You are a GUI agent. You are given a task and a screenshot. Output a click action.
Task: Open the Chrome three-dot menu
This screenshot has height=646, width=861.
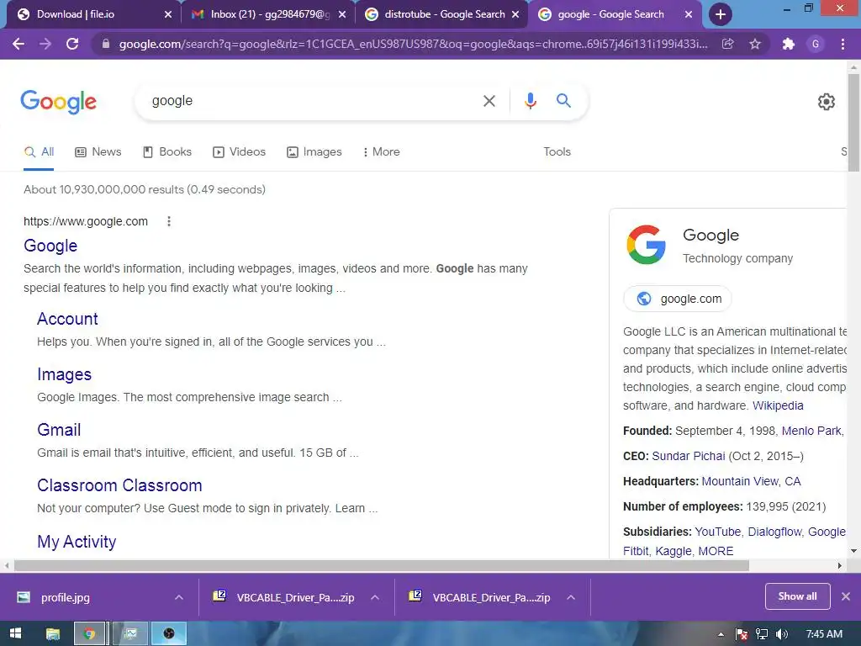coord(843,44)
